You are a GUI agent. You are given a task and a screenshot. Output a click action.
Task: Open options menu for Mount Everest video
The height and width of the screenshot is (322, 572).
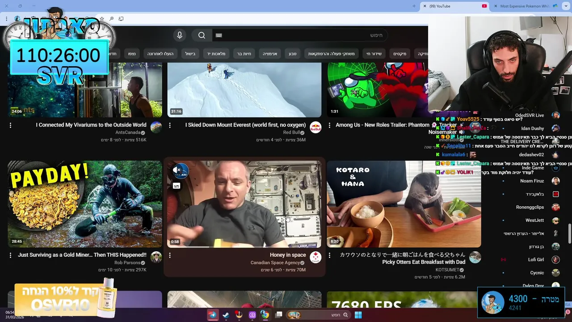tap(170, 125)
